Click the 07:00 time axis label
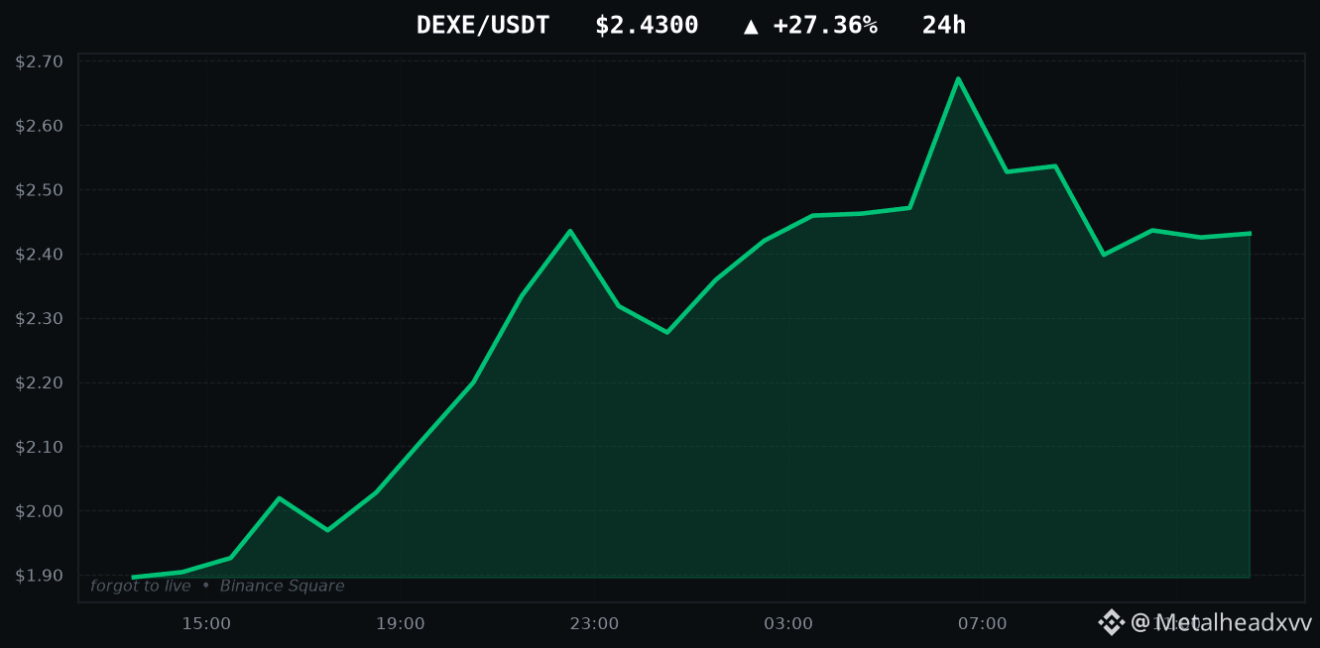The image size is (1320, 648). coord(983,623)
